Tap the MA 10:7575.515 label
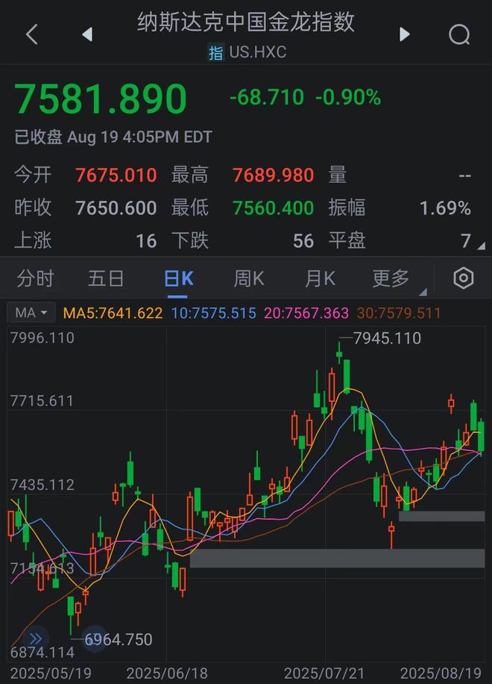 [213, 313]
